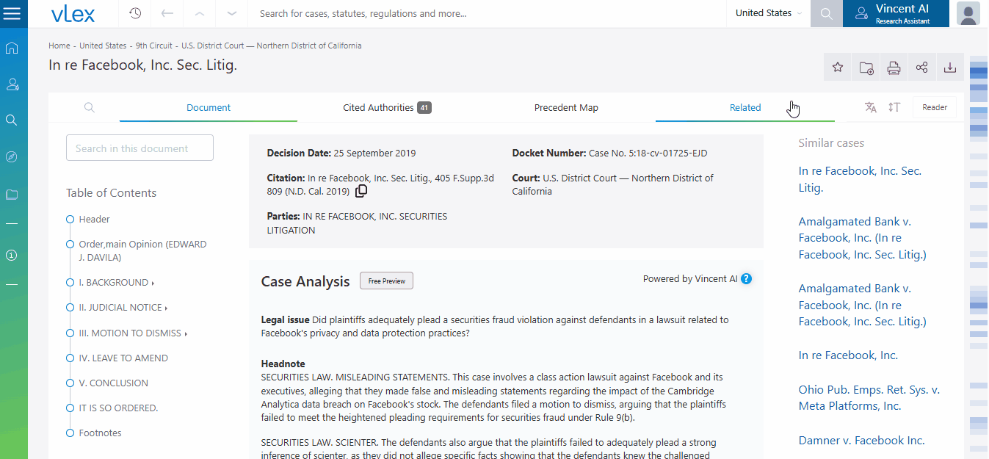Click the share icon
The width and height of the screenshot is (989, 459).
[921, 68]
